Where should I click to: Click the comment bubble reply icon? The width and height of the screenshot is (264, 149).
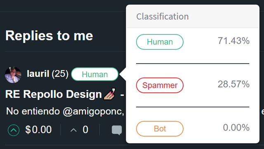pyautogui.click(x=117, y=130)
